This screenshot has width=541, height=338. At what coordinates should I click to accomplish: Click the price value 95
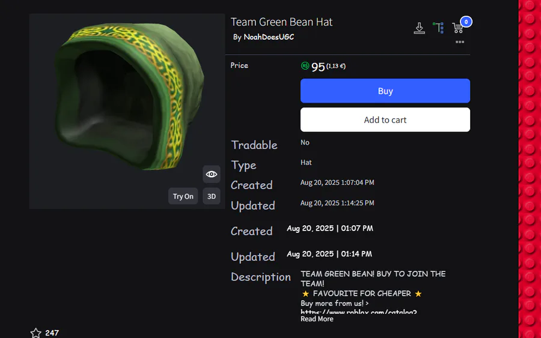point(318,67)
